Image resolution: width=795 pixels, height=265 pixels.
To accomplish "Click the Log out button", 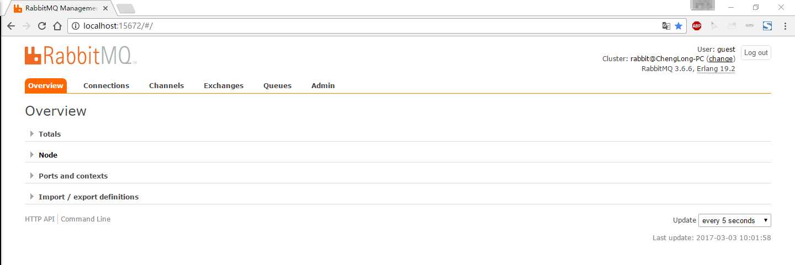I will click(756, 53).
